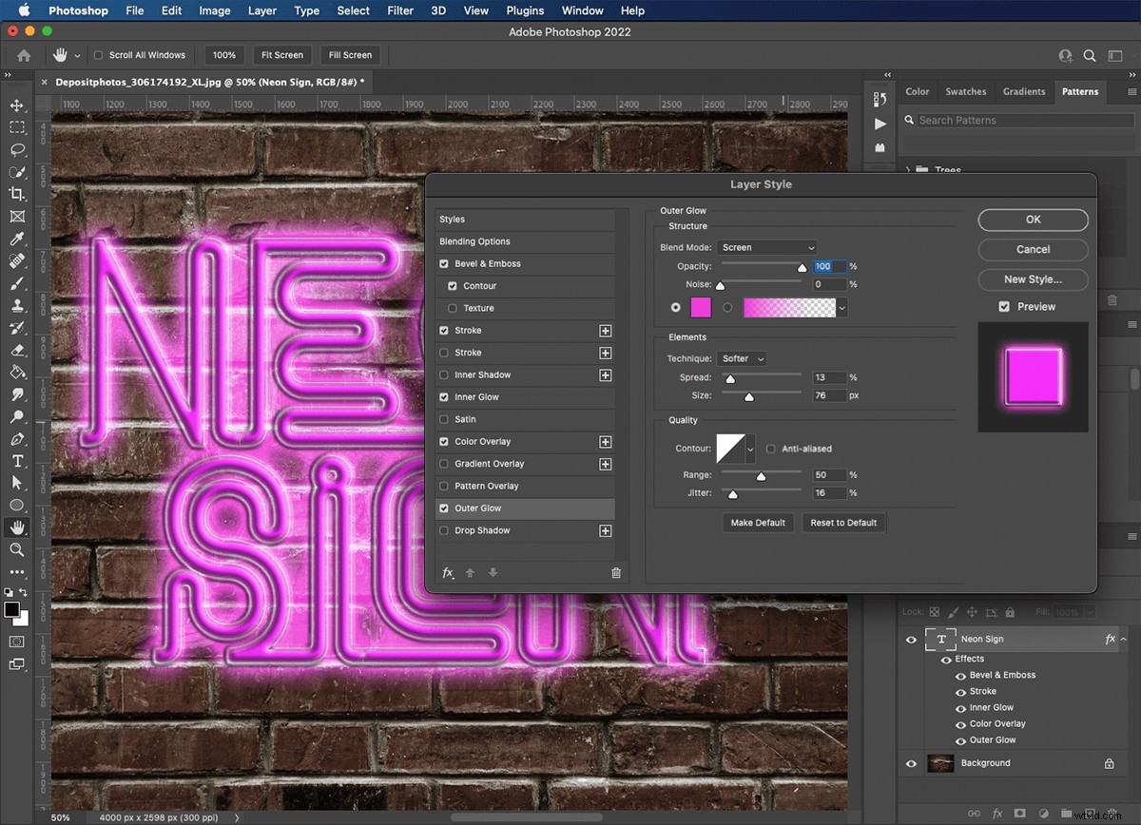The width and height of the screenshot is (1141, 825).
Task: Click the New Style button
Action: tap(1033, 279)
